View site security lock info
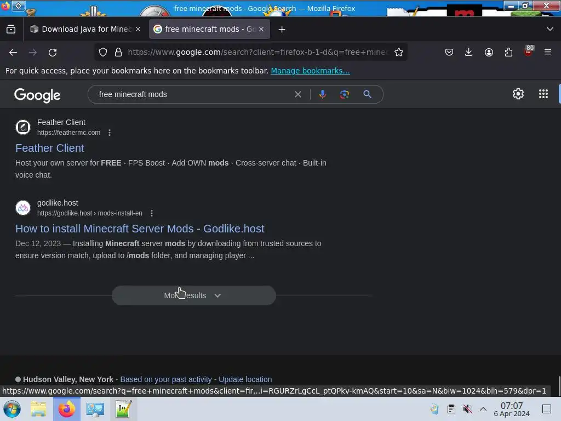 [118, 52]
